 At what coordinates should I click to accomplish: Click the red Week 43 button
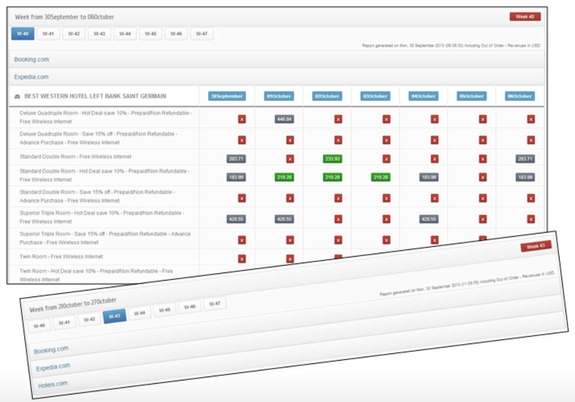[x=535, y=247]
